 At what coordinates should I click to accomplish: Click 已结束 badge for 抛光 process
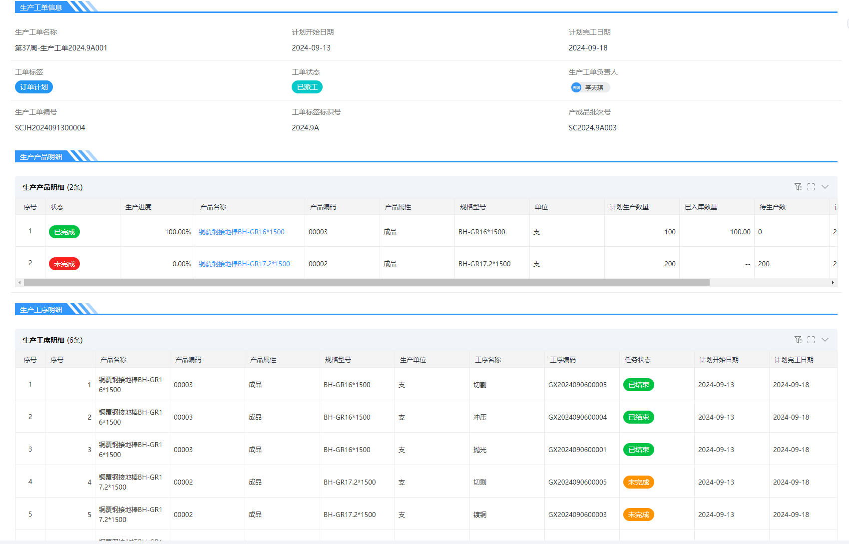pyautogui.click(x=638, y=450)
